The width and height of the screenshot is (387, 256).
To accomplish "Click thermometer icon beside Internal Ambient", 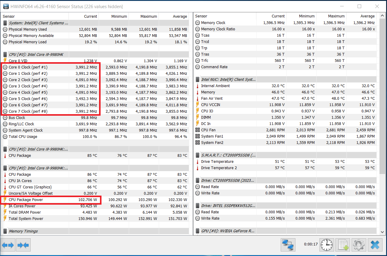I will tap(198, 86).
